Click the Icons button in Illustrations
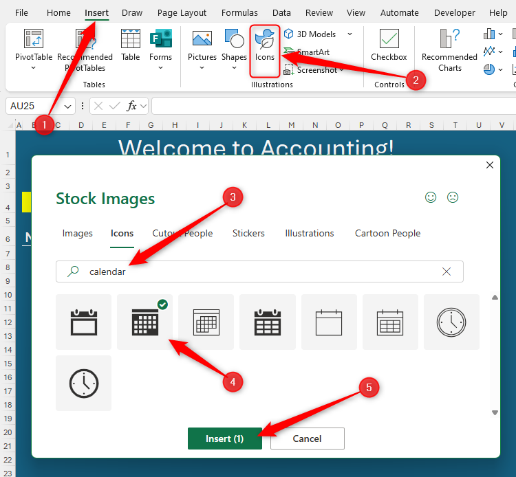 point(265,46)
